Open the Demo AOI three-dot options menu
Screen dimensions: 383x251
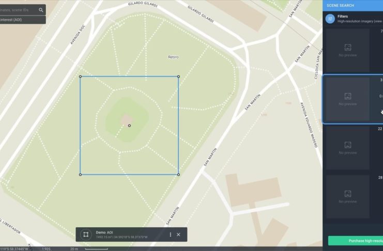coord(170,234)
